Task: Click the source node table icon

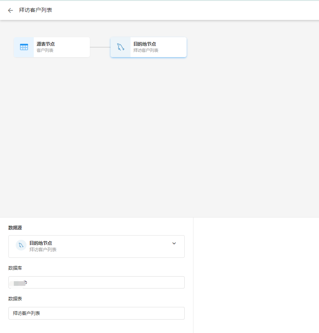Action: [x=24, y=47]
